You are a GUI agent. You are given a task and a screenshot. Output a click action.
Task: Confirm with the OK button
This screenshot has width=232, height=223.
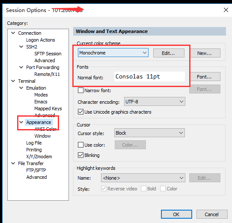coord(176,214)
